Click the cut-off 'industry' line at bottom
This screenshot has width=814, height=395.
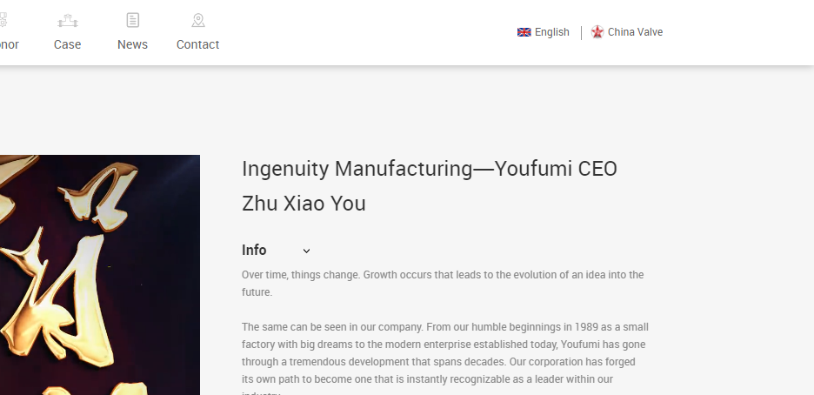pyautogui.click(x=261, y=393)
